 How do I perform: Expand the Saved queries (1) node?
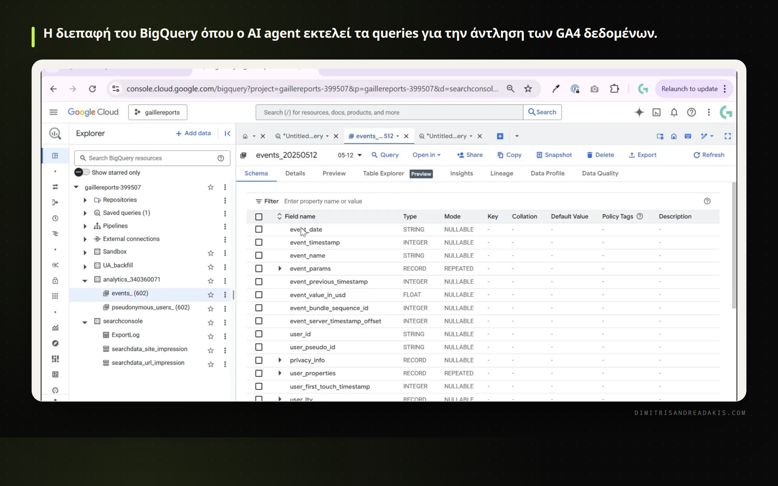[x=85, y=213]
